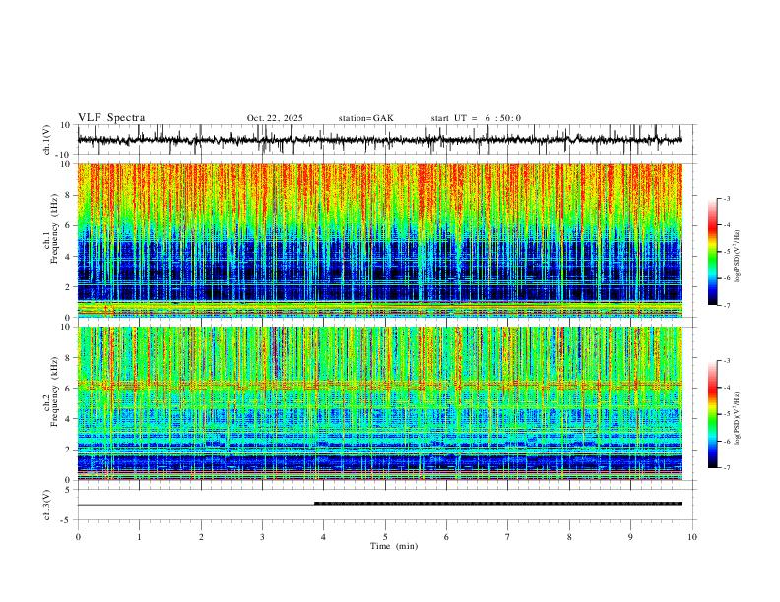The width and height of the screenshot is (780, 602).
Task: Click the ch.2 frequency spectrogram plot
Action: coord(379,403)
